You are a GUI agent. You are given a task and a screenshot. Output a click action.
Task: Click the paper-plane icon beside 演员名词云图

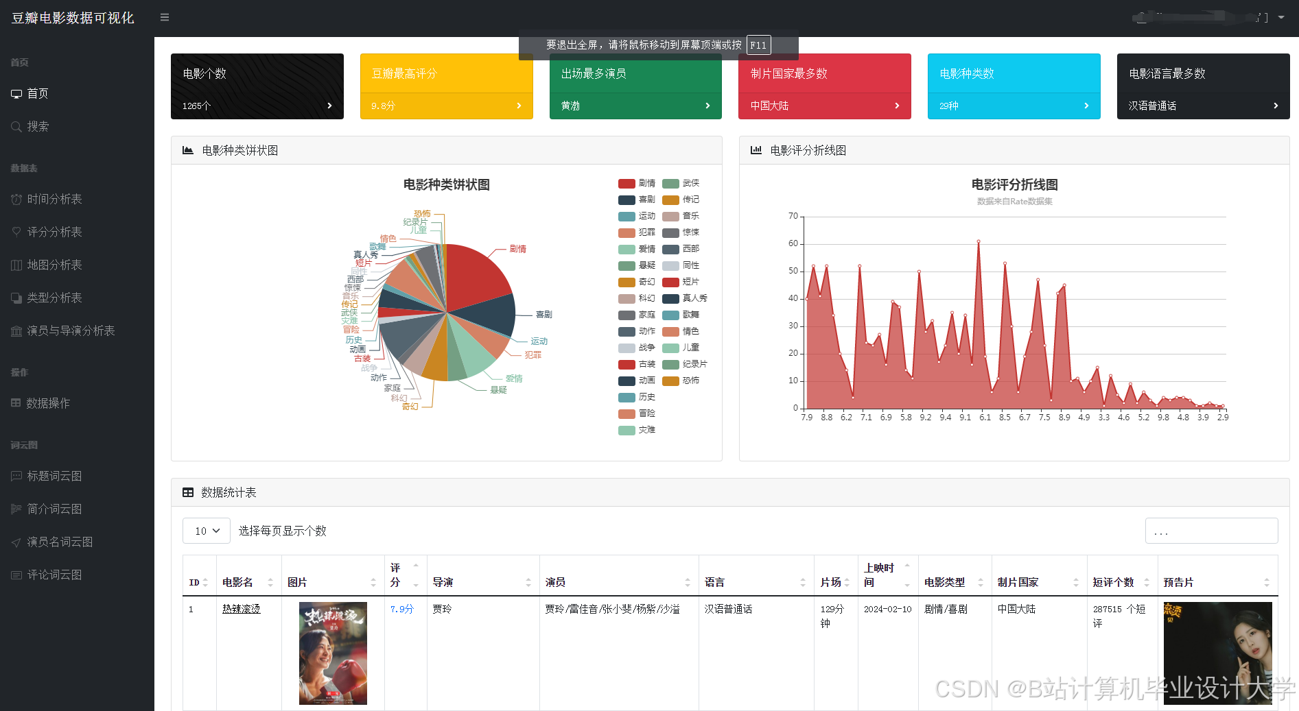(16, 542)
